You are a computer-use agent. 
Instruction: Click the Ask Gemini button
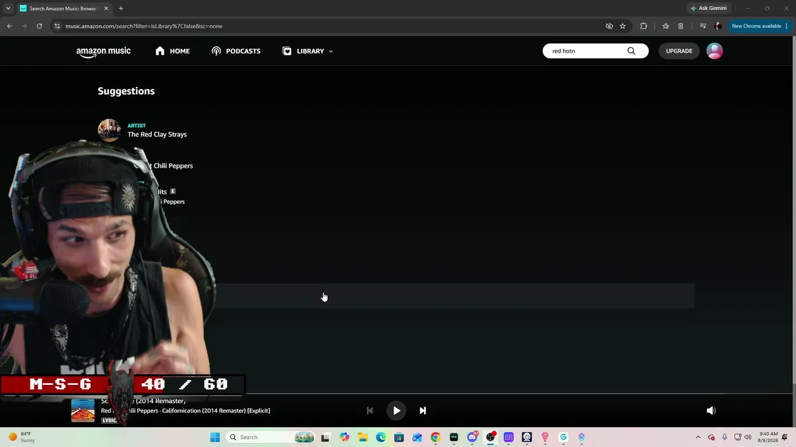(708, 8)
